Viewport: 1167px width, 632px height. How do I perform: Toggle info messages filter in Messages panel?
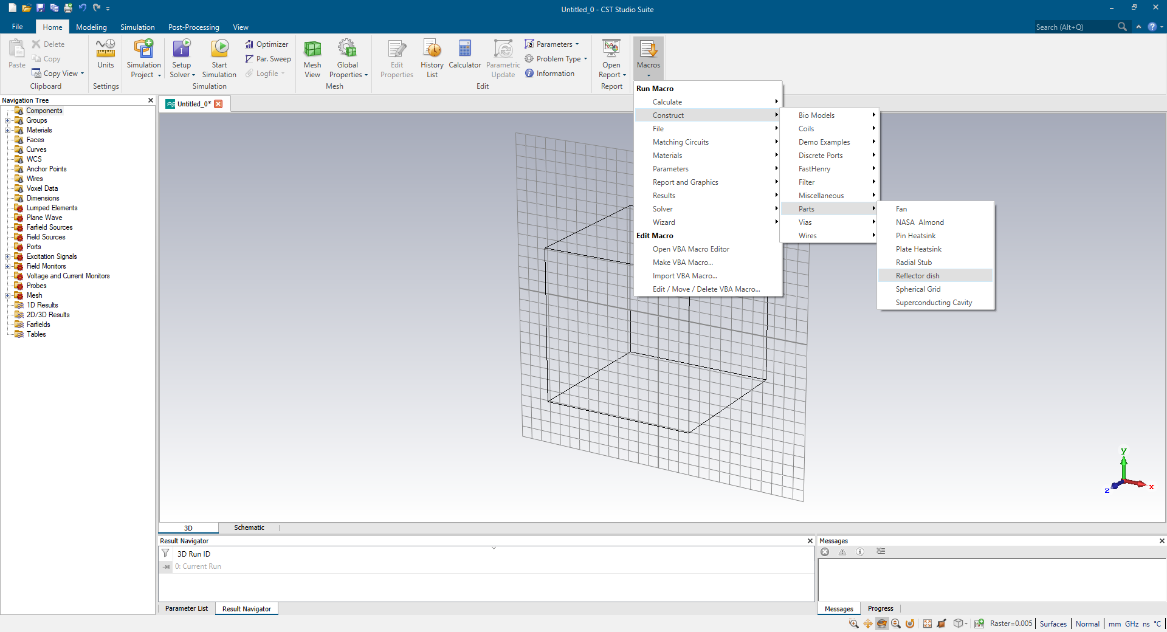coord(860,552)
